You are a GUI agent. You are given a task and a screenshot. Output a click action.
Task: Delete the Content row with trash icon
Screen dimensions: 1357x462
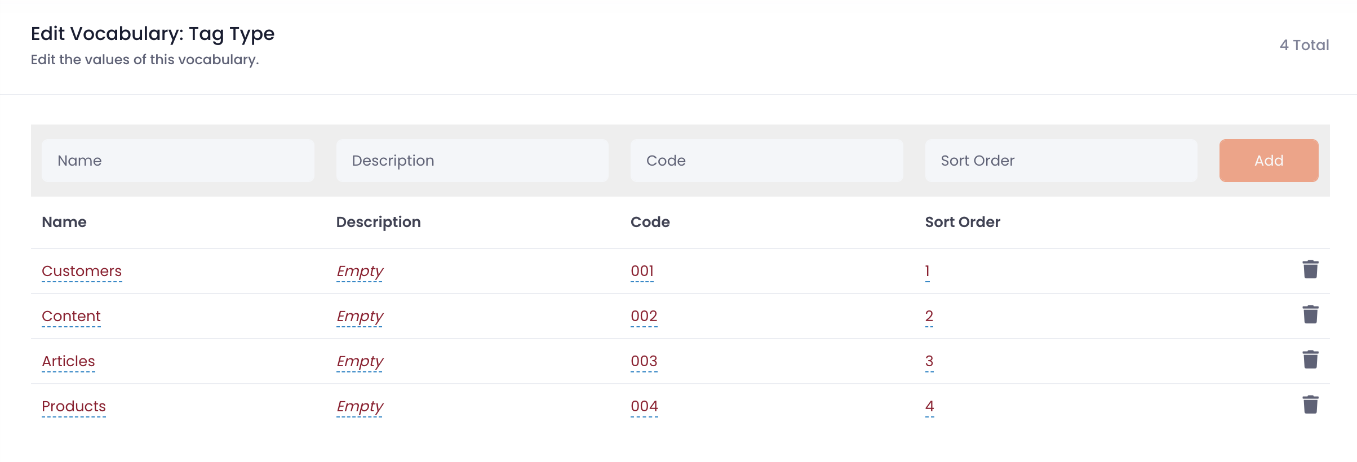click(x=1310, y=315)
